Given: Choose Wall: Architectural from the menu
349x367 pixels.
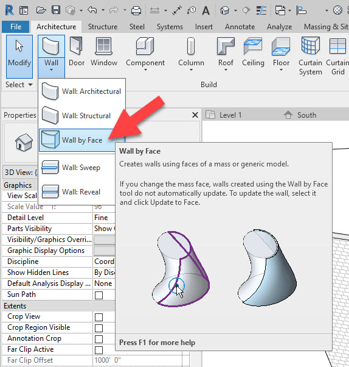Looking at the screenshot, I should click(x=81, y=91).
